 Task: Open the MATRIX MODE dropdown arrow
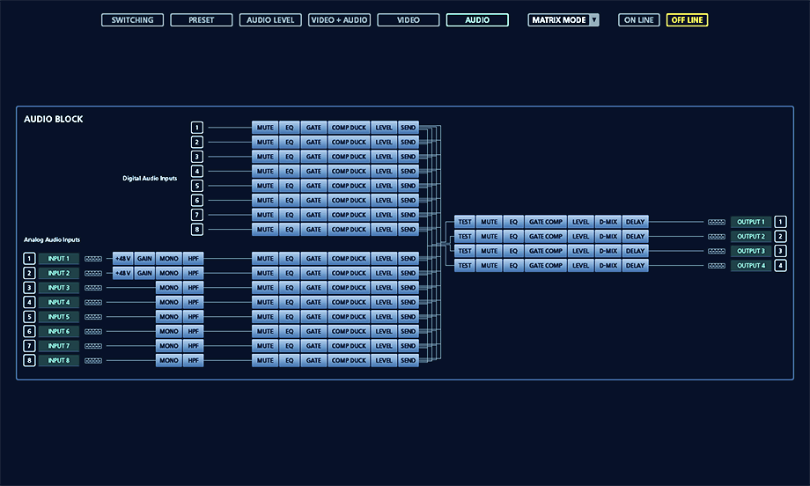[x=593, y=20]
